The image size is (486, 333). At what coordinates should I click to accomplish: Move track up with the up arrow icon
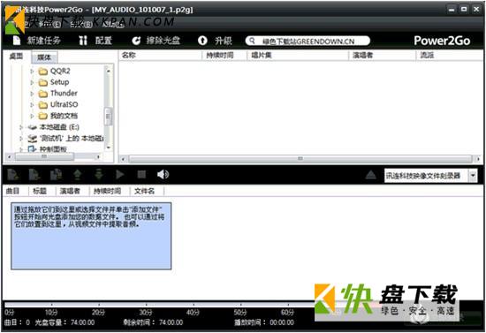(78, 175)
